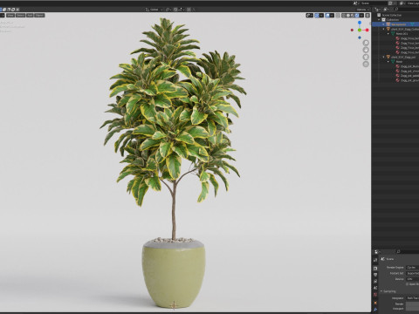This screenshot has height=314, width=419.
Task: Open the Output properties tab
Action: (x=375, y=275)
